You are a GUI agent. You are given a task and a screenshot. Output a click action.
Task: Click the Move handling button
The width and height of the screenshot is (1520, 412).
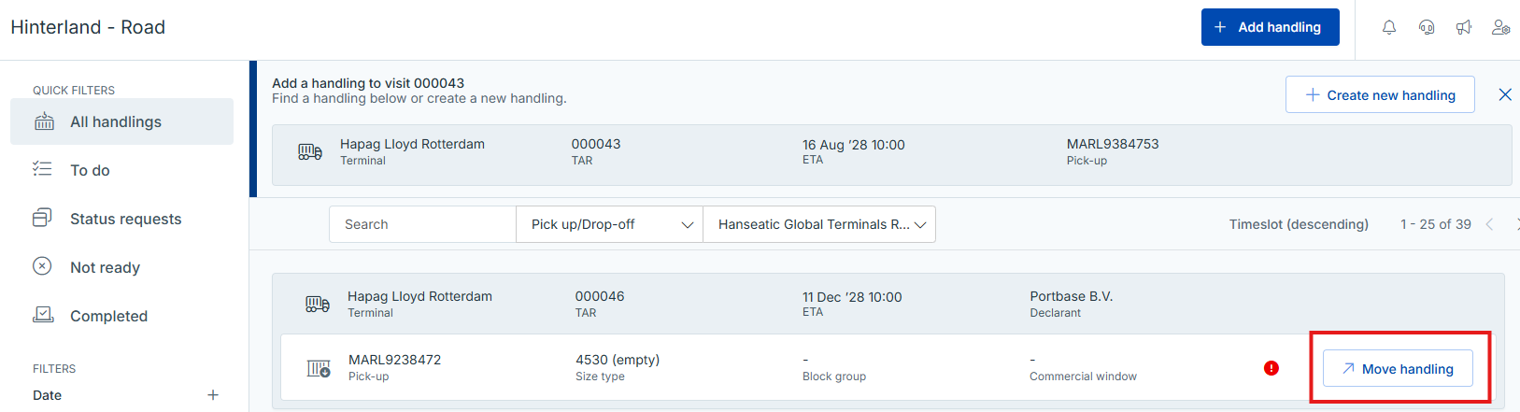click(1398, 368)
